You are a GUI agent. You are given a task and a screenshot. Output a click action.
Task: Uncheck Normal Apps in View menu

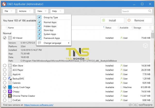(x=39, y=22)
